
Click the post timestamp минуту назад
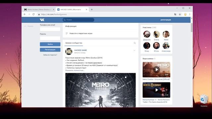point(80,53)
